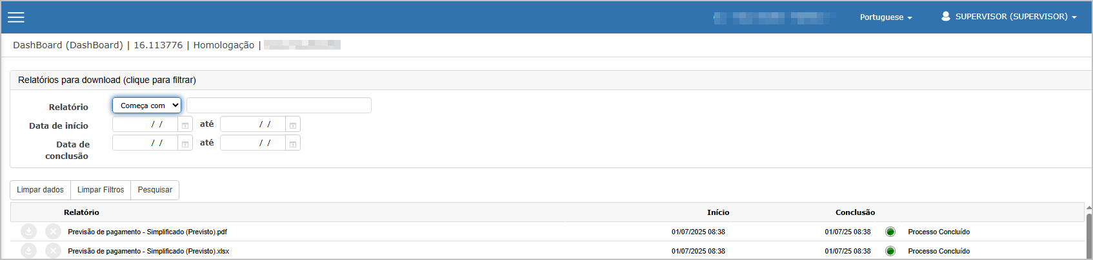Open calendar picker for first Data de conclusão
This screenshot has width=1093, height=260.
point(185,144)
